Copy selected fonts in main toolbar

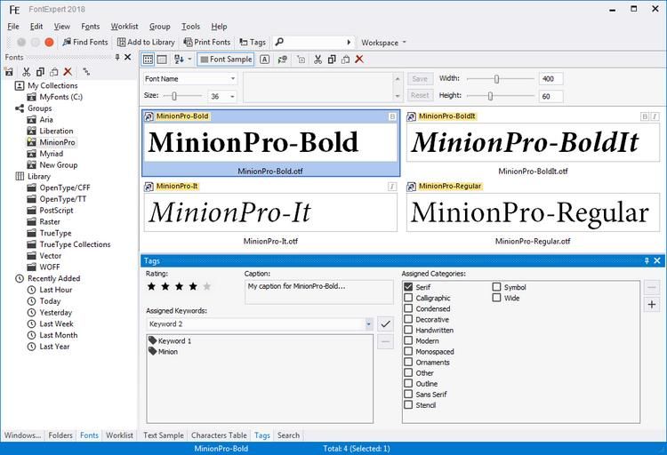pos(332,60)
